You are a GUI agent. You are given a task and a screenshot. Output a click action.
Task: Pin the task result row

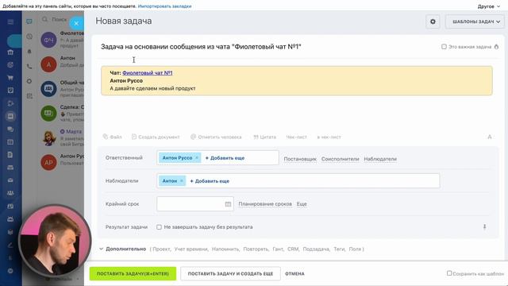tap(485, 226)
